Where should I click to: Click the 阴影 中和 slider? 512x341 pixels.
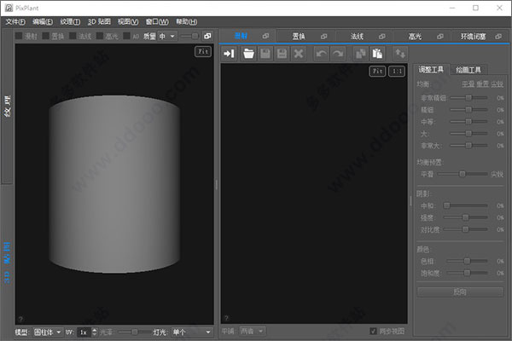coord(465,205)
